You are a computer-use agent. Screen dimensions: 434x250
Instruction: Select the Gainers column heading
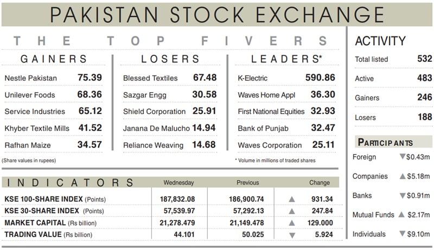pyautogui.click(x=54, y=59)
